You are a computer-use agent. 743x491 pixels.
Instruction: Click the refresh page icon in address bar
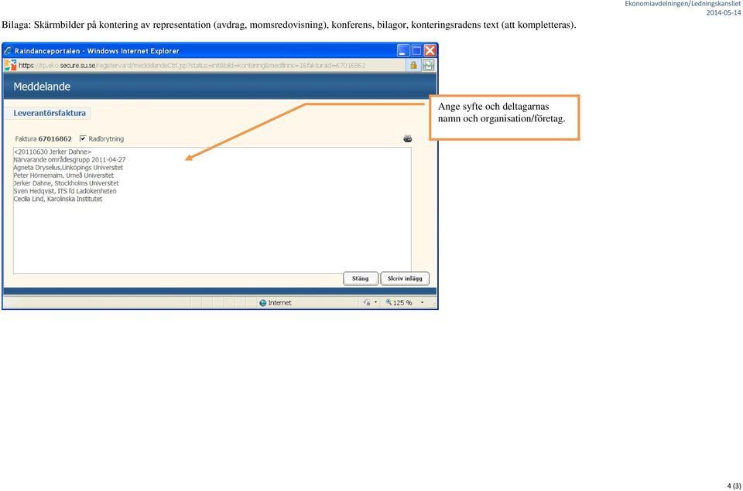(429, 66)
